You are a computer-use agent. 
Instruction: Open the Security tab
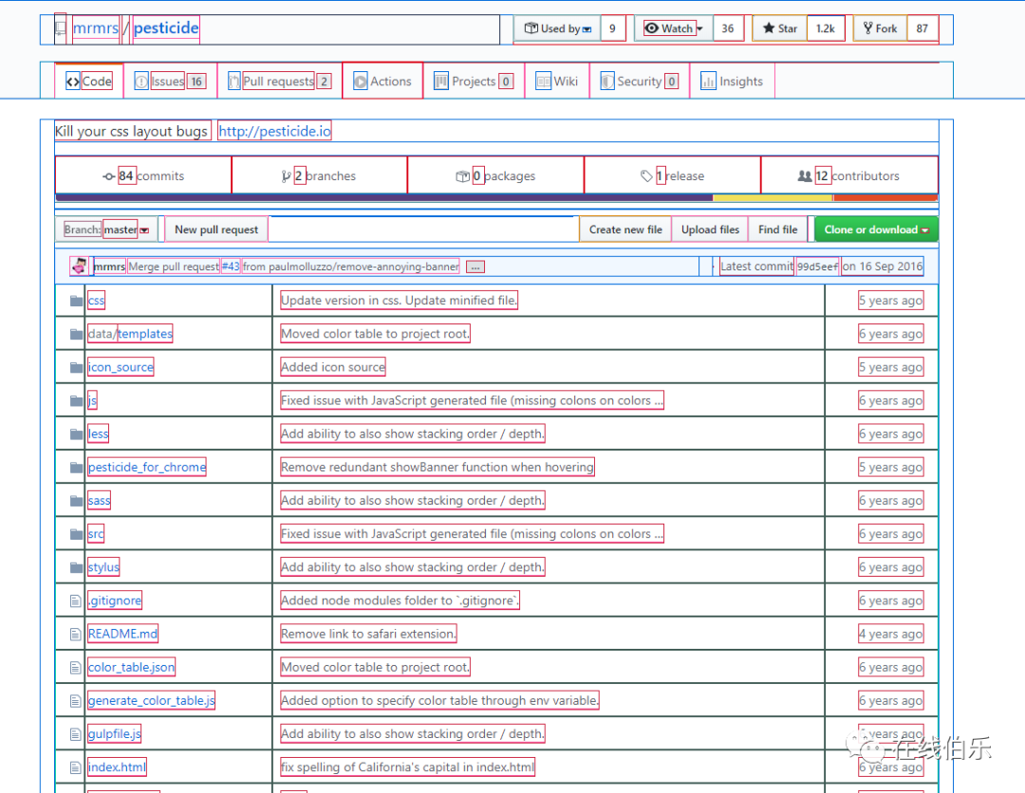[640, 81]
